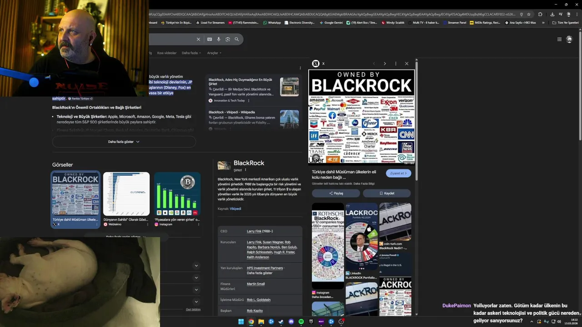The image size is (582, 327).
Task: Expand the Daha fazla göster button
Action: (x=124, y=142)
